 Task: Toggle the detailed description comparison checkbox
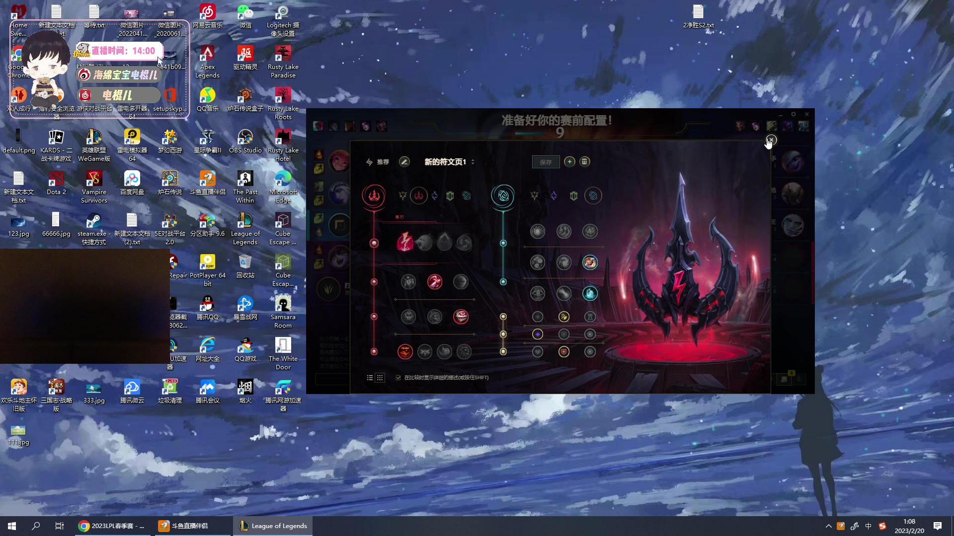coord(398,378)
